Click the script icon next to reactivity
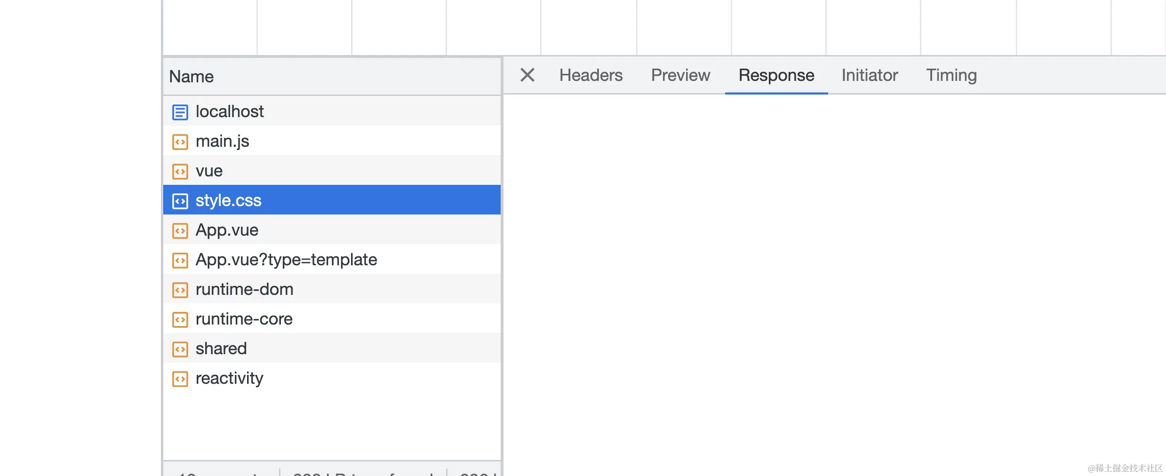This screenshot has width=1166, height=476. click(x=180, y=379)
